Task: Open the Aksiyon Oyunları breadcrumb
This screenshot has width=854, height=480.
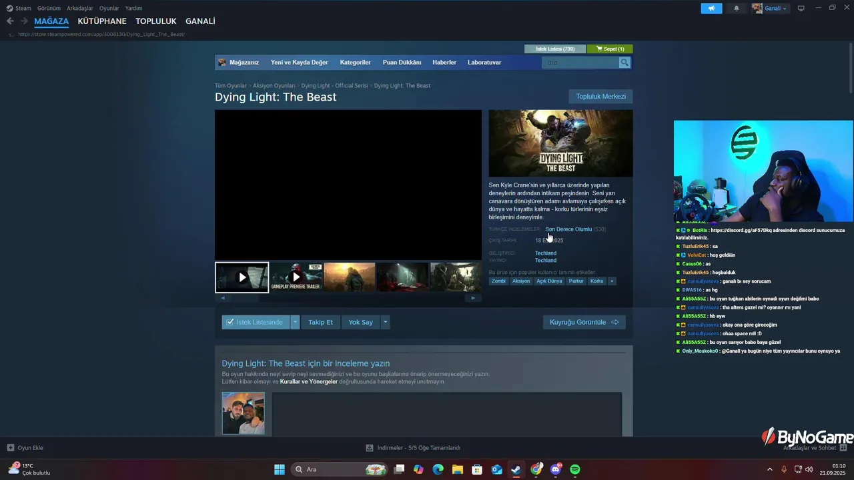Action: tap(274, 86)
